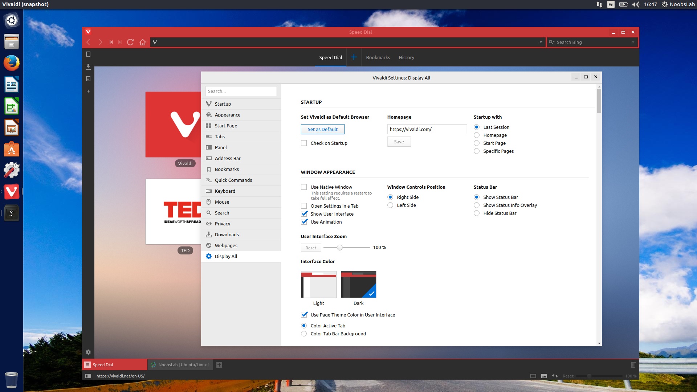Disable Use Animation checkbox
The height and width of the screenshot is (392, 697).
click(304, 222)
